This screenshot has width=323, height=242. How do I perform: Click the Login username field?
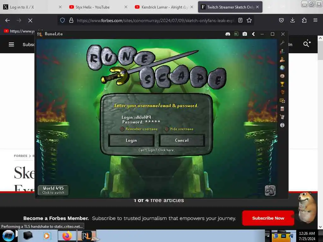(136, 117)
